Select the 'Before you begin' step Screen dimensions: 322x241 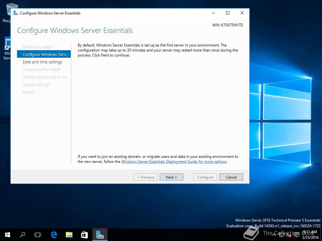click(x=38, y=47)
